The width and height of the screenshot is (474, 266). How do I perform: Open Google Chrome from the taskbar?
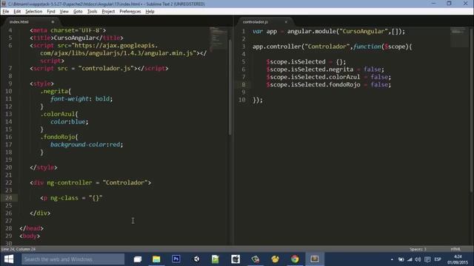pos(295,259)
